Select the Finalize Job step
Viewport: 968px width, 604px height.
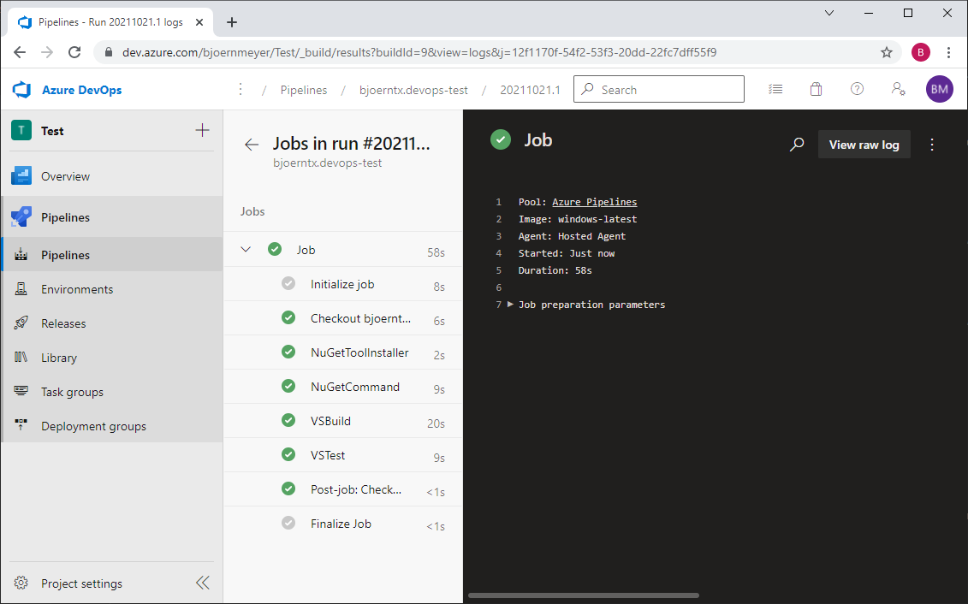[x=343, y=524]
